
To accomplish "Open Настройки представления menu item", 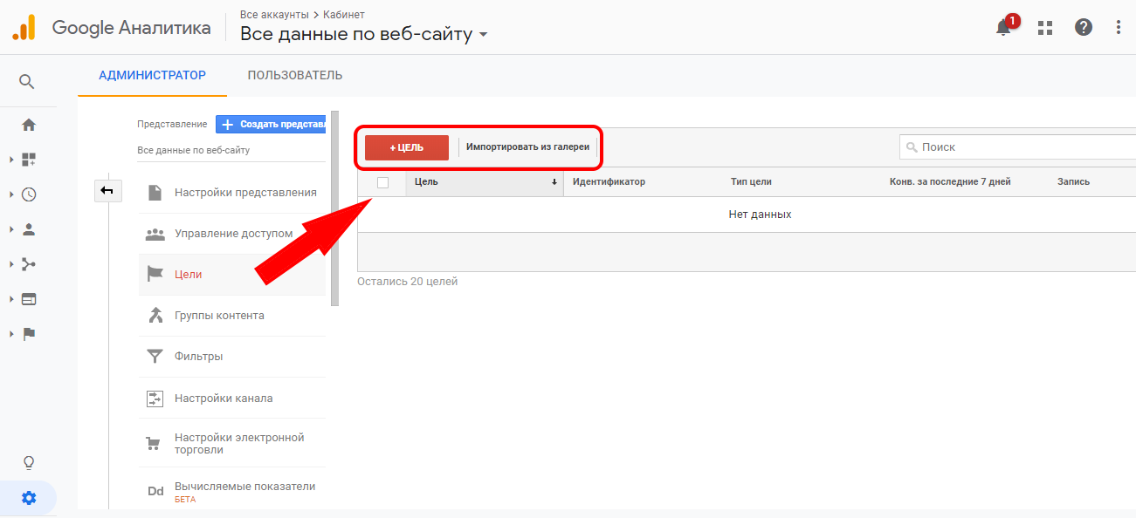I will click(232, 193).
